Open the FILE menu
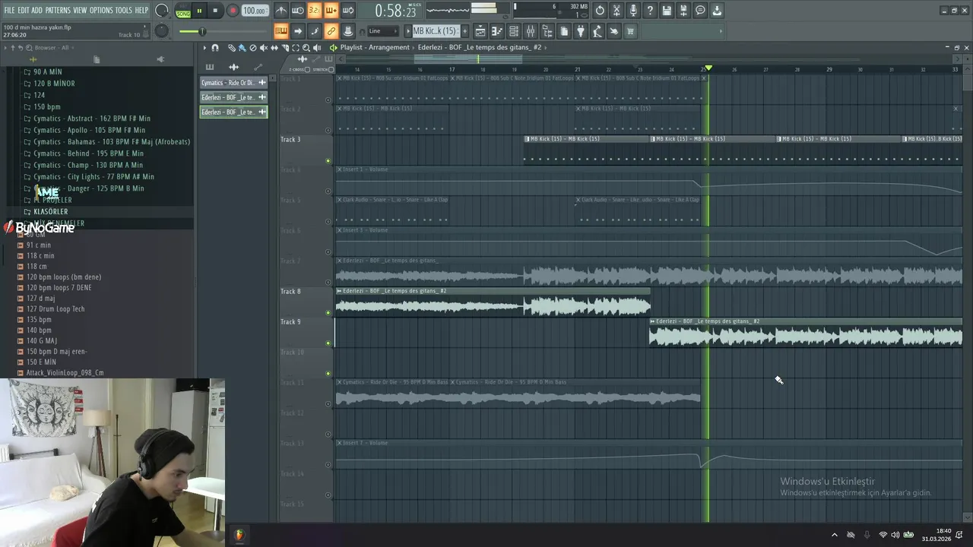 click(9, 10)
